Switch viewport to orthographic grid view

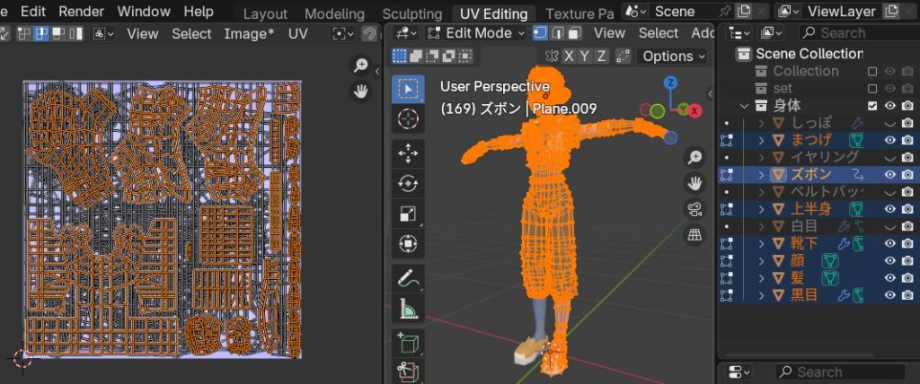(x=694, y=235)
